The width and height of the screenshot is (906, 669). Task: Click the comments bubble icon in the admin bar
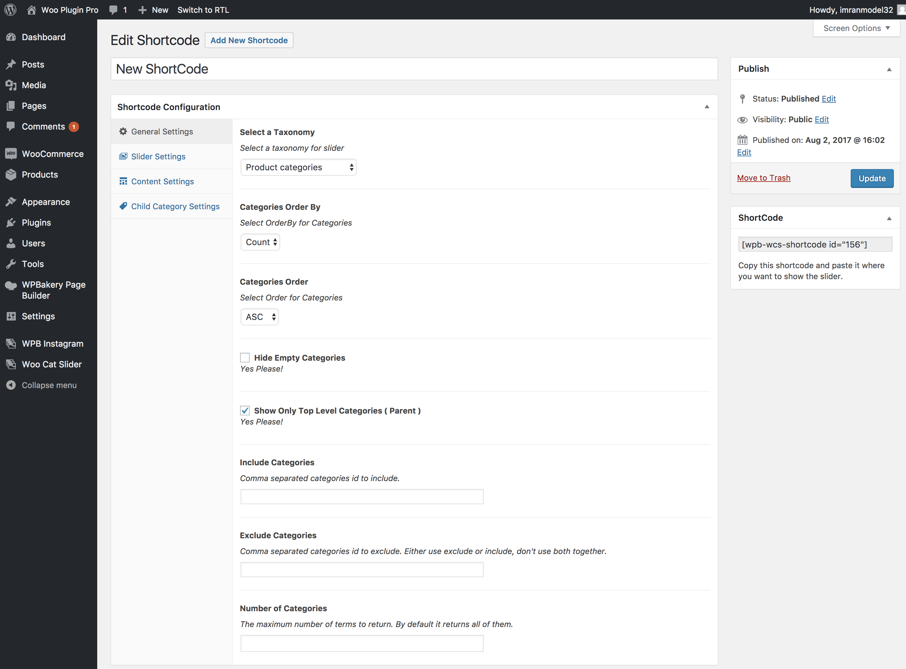[114, 10]
